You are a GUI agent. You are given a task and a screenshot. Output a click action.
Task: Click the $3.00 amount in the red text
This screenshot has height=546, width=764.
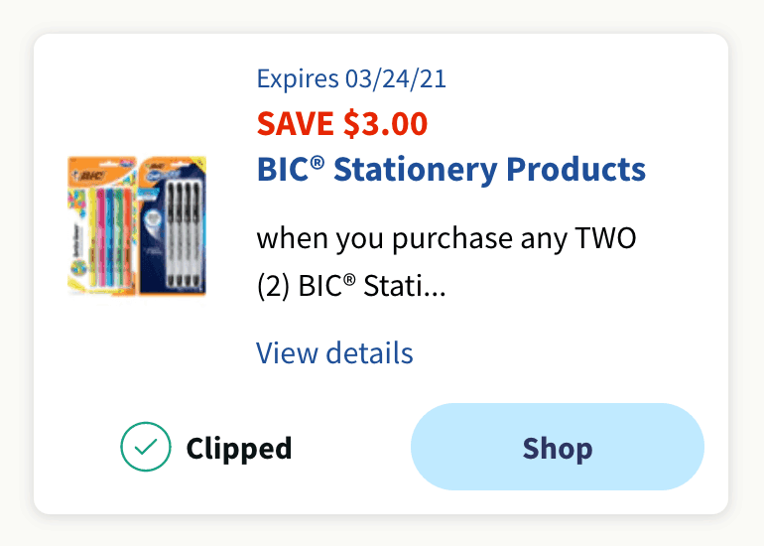pos(385,124)
